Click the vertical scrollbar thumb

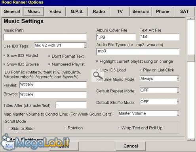191,58
